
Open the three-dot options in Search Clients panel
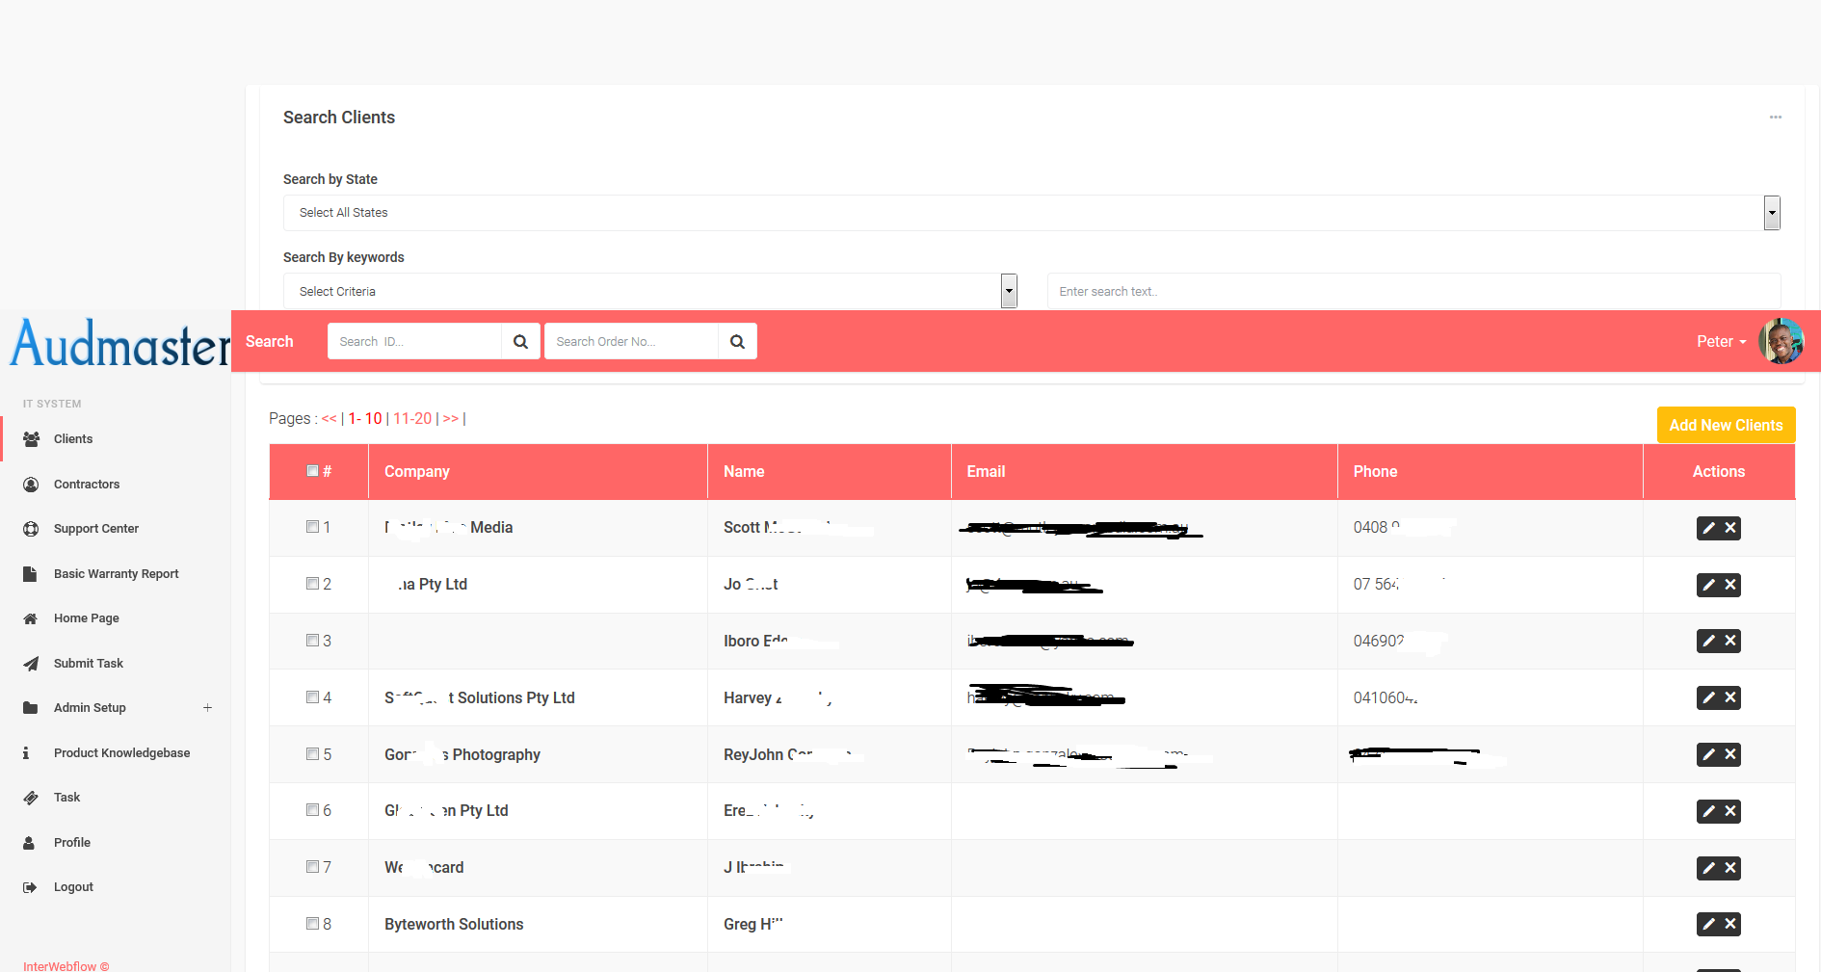tap(1775, 118)
